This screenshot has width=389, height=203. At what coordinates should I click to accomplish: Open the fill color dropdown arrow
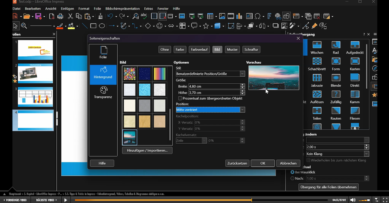[x=77, y=26]
